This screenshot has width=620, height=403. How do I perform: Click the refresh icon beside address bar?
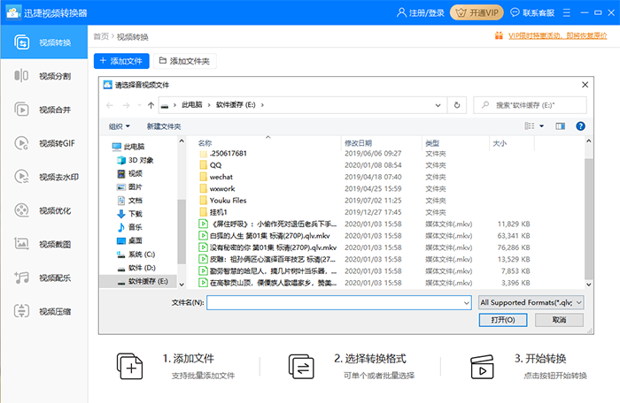457,105
